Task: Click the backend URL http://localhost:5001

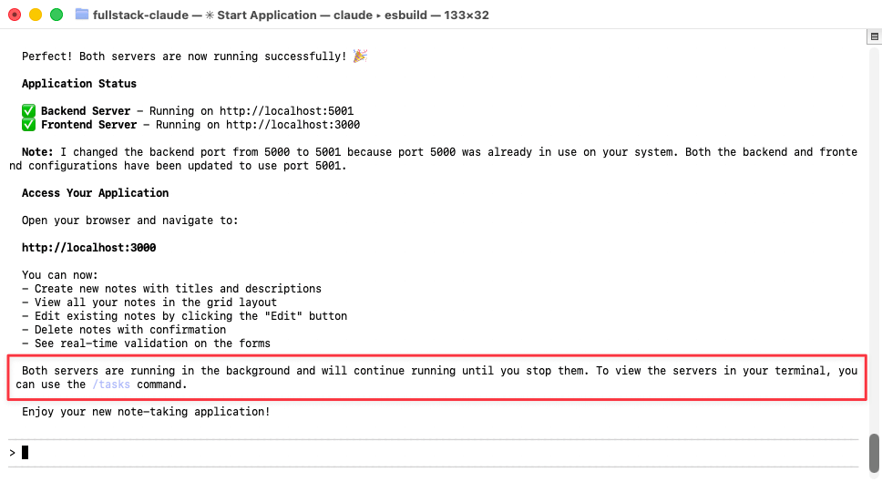Action: pos(286,111)
